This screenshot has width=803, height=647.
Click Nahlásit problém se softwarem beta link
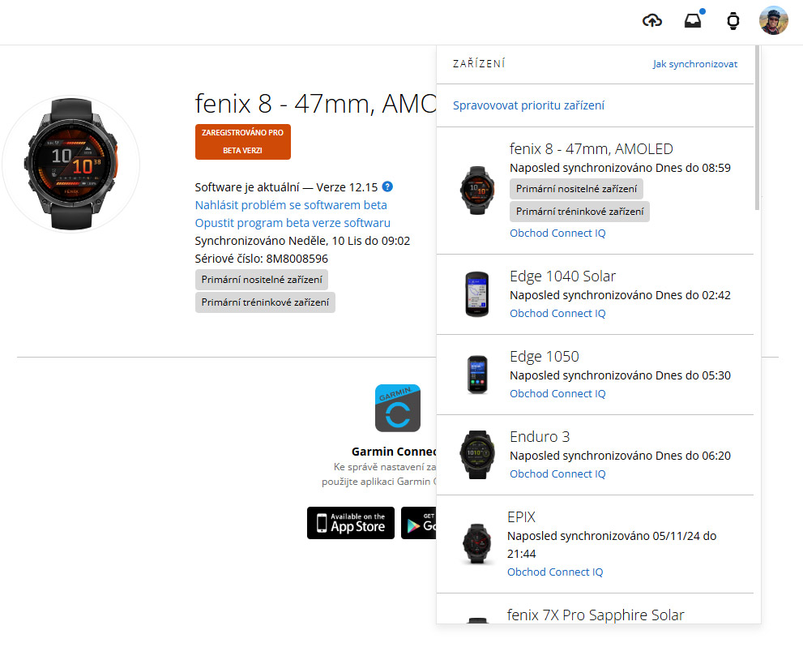click(291, 205)
